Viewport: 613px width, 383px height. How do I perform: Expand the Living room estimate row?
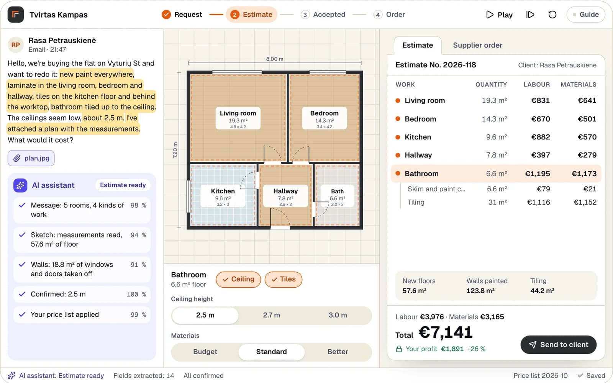(496, 100)
